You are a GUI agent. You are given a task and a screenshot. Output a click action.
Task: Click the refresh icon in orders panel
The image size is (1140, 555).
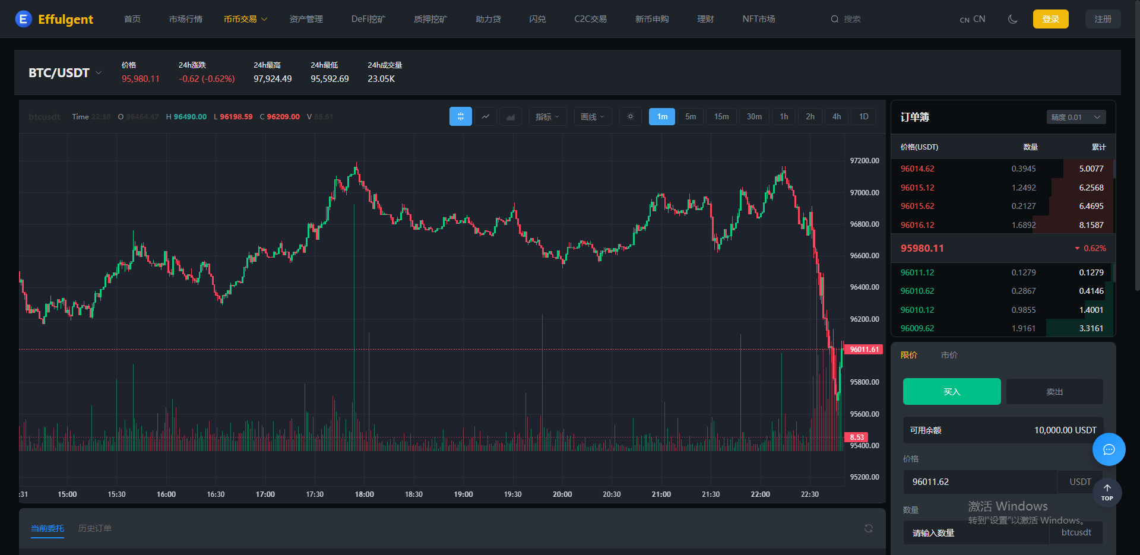[868, 528]
